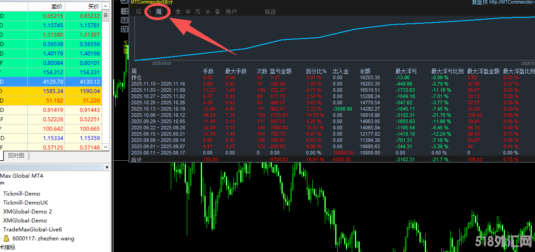Screen dimensions: 535x252
Task: Select the Tickmill-DemoUK server entry
Action: coord(26,203)
